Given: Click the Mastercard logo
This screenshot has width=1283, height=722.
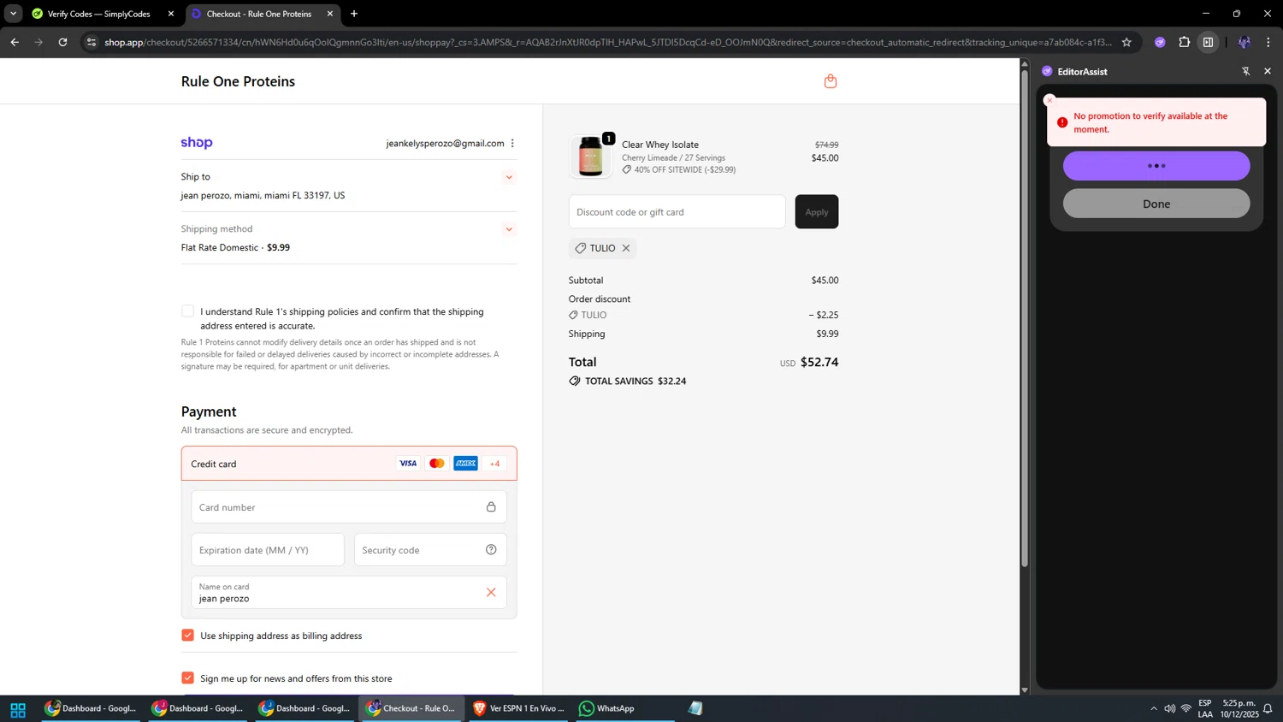Looking at the screenshot, I should click(x=437, y=464).
